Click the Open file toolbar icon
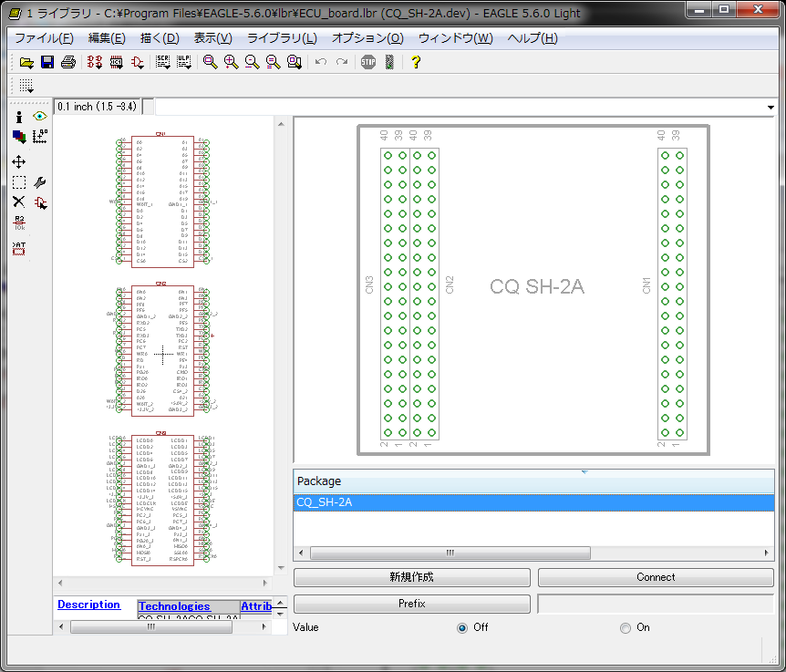The width and height of the screenshot is (786, 672). point(26,62)
